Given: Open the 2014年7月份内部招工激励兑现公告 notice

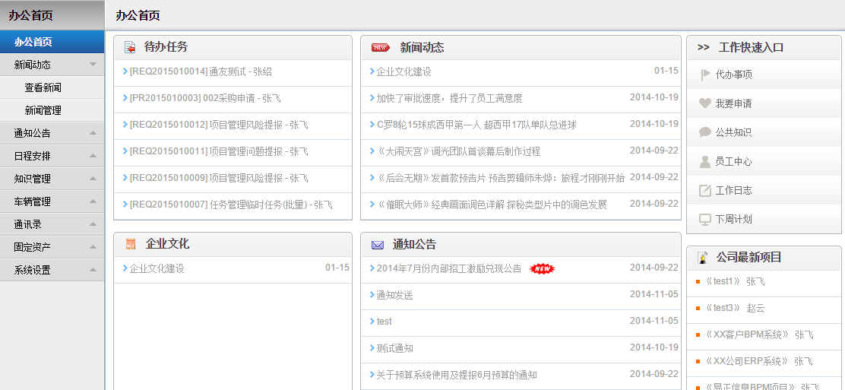Looking at the screenshot, I should pyautogui.click(x=449, y=268).
